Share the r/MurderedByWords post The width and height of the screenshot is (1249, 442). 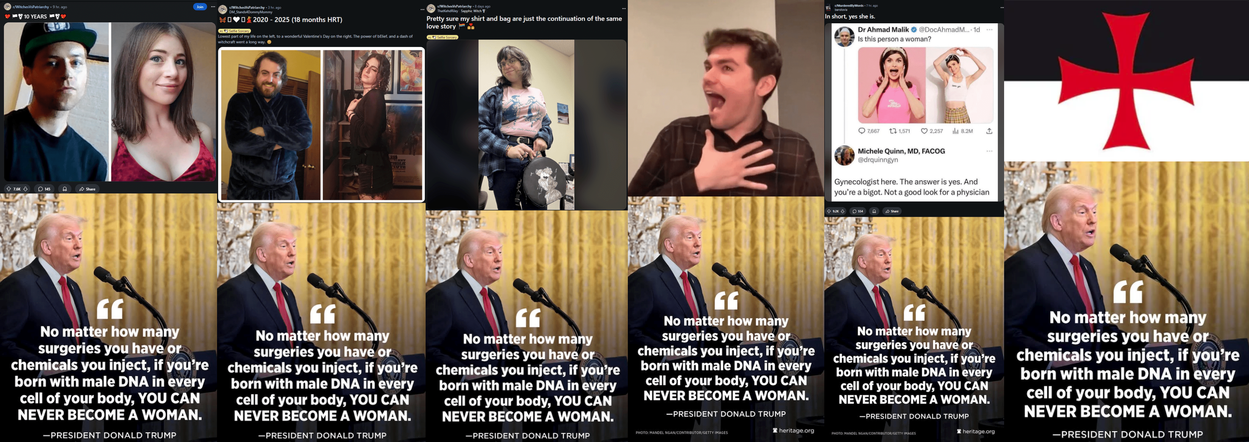(892, 211)
